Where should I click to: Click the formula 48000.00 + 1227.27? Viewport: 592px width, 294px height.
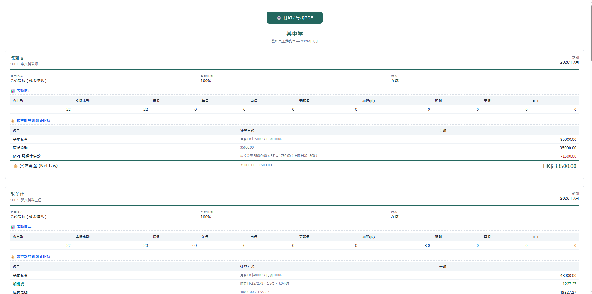pyautogui.click(x=255, y=292)
